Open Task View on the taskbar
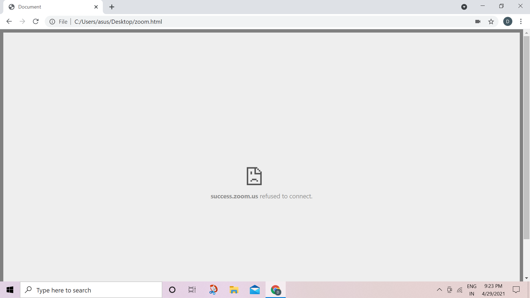This screenshot has height=298, width=530. (192, 290)
